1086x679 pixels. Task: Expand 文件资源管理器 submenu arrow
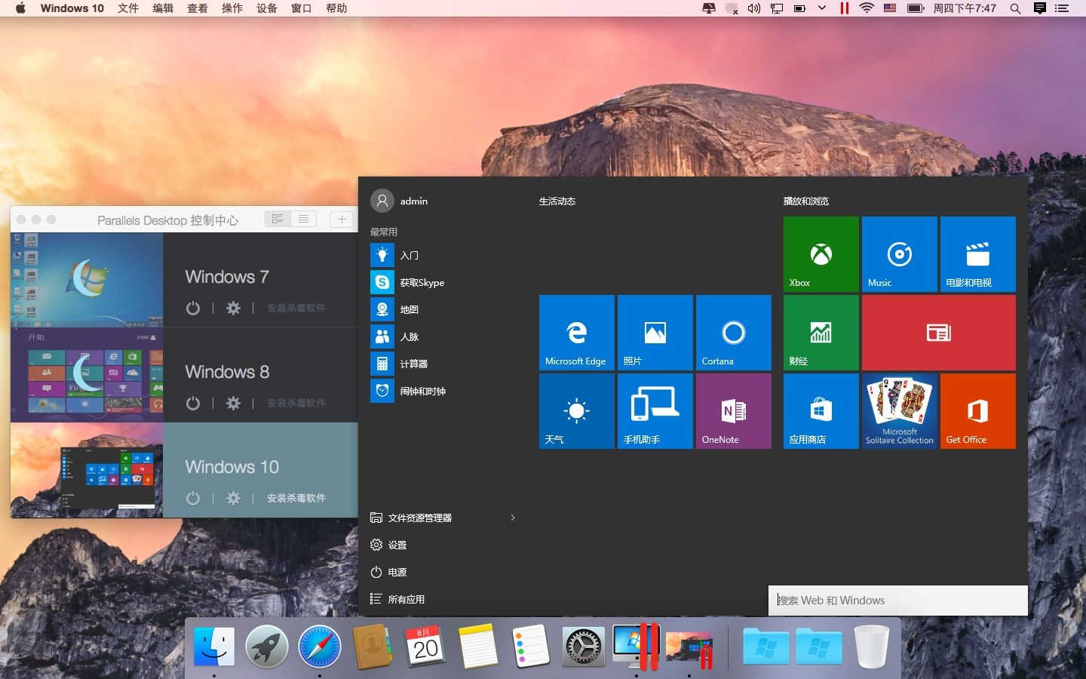click(513, 518)
